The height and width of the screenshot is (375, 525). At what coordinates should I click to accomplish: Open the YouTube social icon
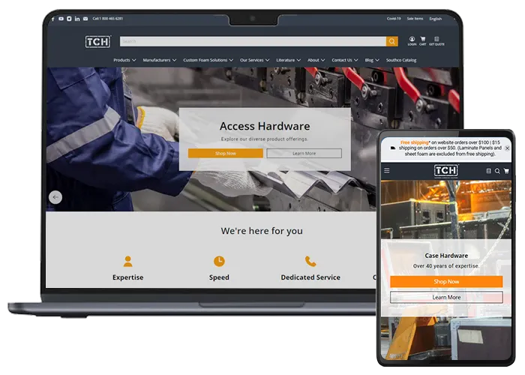(61, 19)
